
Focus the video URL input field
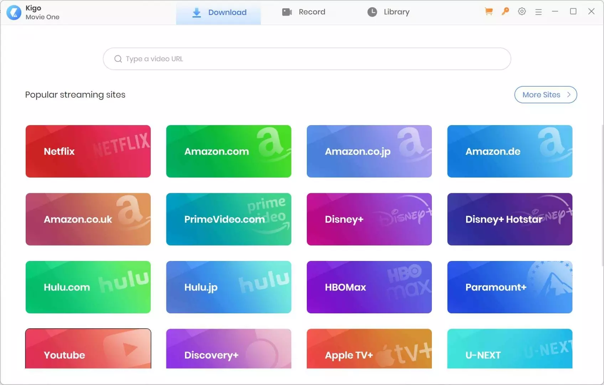[x=307, y=59]
